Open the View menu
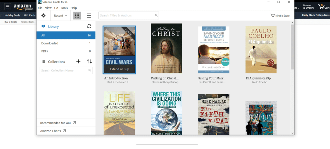This screenshot has width=330, height=149. pos(48,8)
